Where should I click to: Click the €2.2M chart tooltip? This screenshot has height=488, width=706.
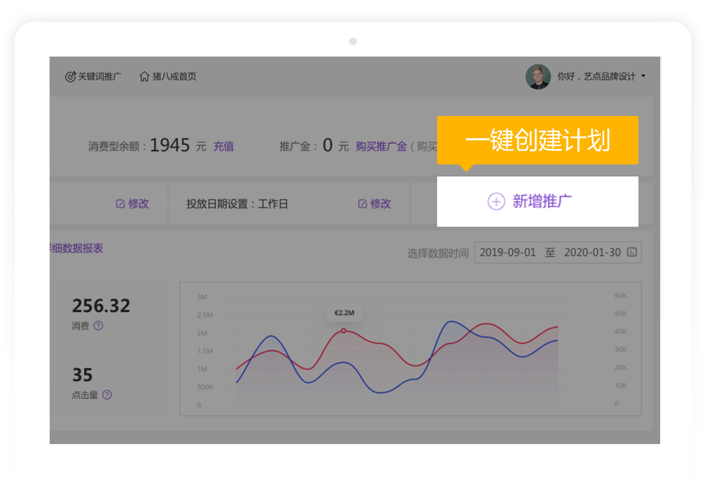345,313
